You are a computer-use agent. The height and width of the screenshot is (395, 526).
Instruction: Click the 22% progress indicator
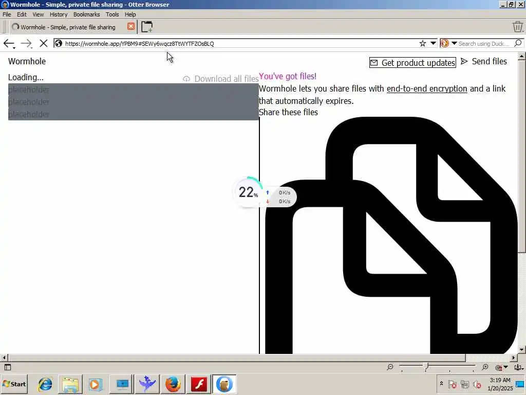248,192
